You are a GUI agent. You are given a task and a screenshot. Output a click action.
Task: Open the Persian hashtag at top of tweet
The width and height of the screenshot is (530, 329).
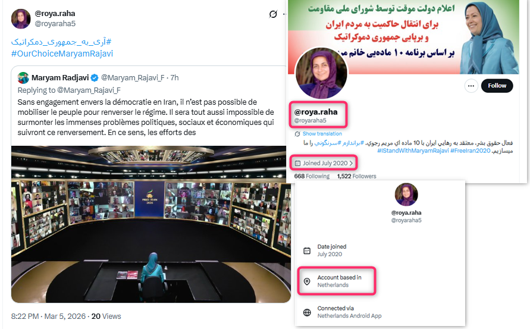click(x=61, y=42)
